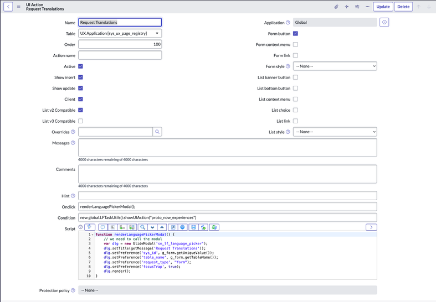The width and height of the screenshot is (436, 302).
Task: Enable the List bottom button checkbox
Action: (296, 88)
